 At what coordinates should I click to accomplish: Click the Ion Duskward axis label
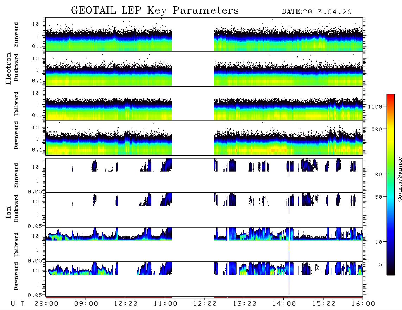click(x=16, y=208)
